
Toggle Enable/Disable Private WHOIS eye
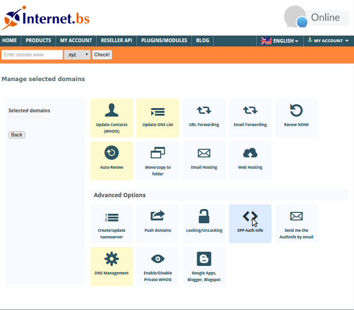pos(158,259)
